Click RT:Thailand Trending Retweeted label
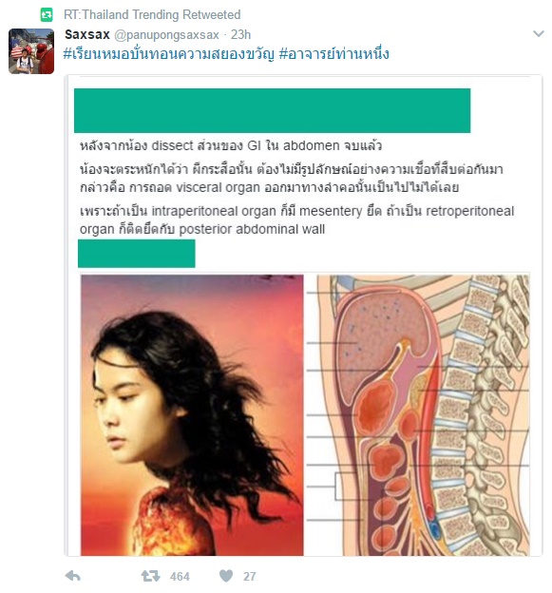This screenshot has height=593, width=552. coord(152,15)
